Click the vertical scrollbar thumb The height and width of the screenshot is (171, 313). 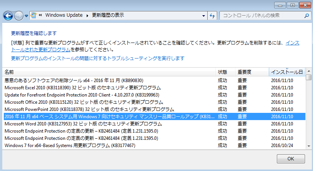(309, 77)
